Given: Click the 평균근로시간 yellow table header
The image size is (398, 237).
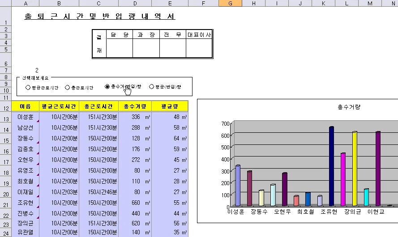Looking at the screenshot, I should 59,106.
